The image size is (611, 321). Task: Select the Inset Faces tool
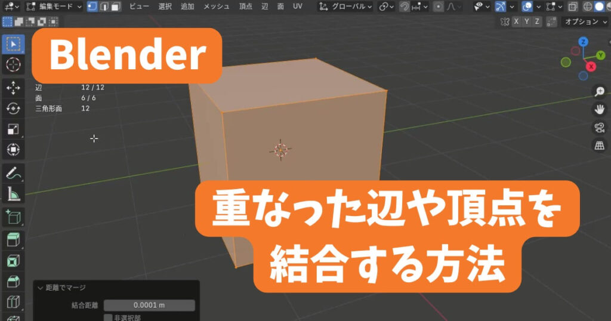coord(13,261)
